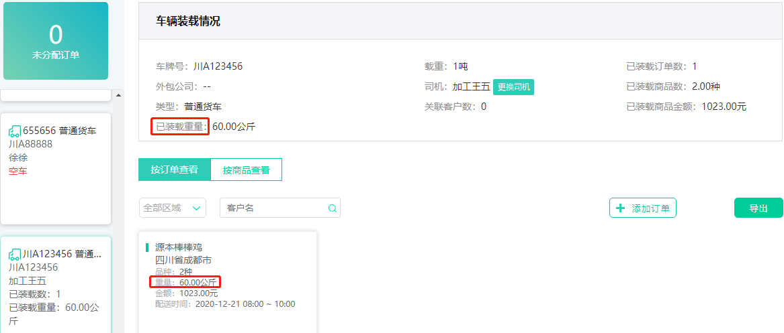Click the order's 重量 60.00公斤 line
Image resolution: width=784 pixels, height=333 pixels.
[x=185, y=283]
